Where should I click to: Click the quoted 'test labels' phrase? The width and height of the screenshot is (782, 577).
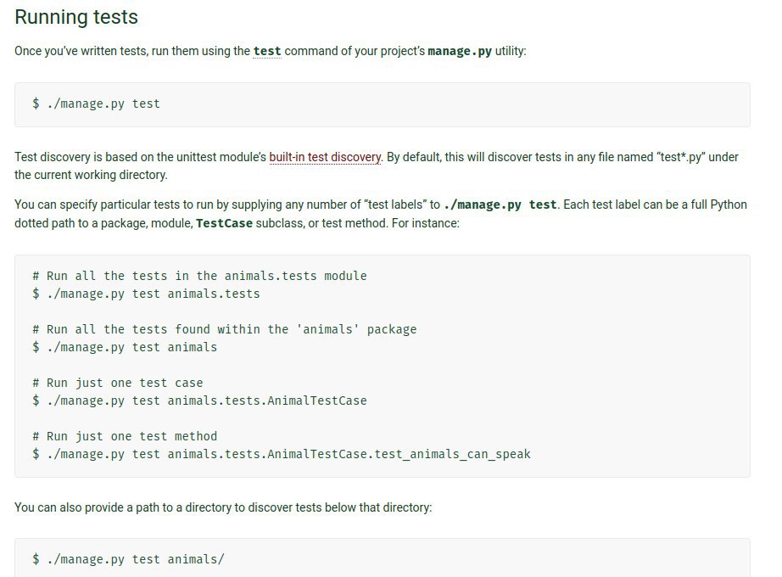[x=394, y=204]
